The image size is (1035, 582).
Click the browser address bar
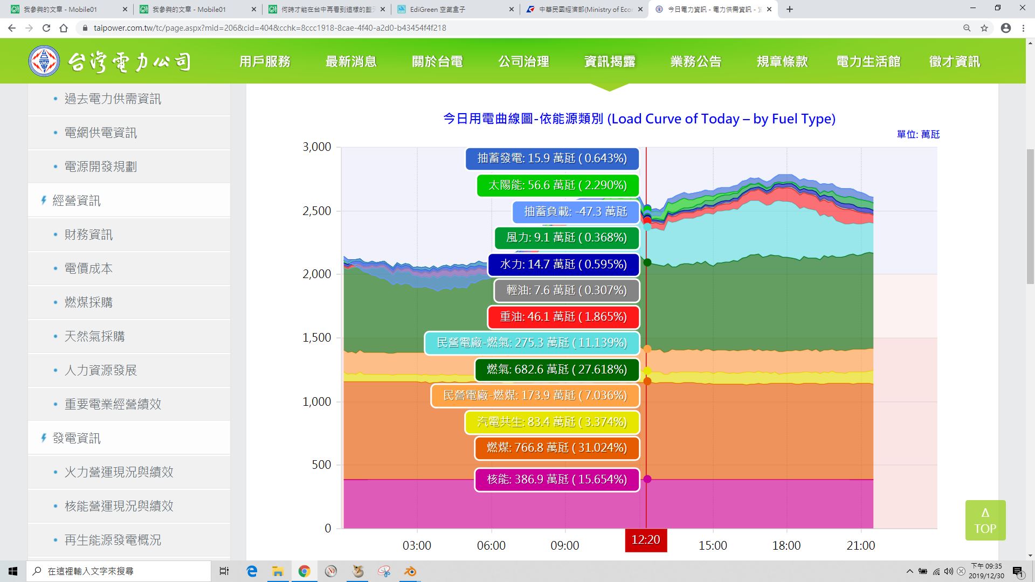pyautogui.click(x=517, y=28)
